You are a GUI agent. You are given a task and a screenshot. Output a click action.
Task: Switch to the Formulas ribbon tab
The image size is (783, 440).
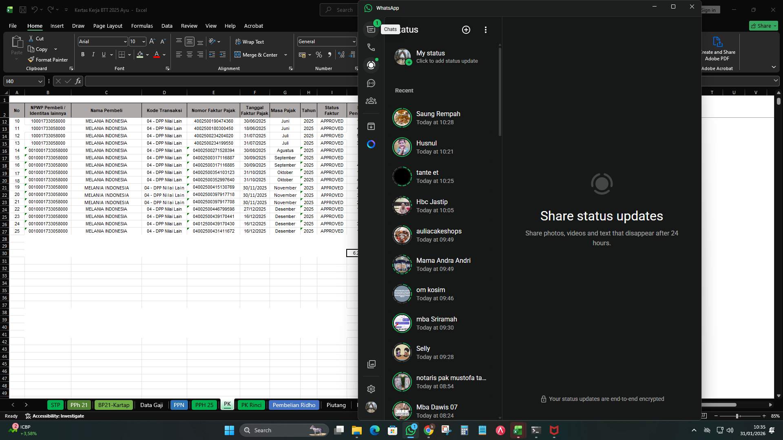142,26
